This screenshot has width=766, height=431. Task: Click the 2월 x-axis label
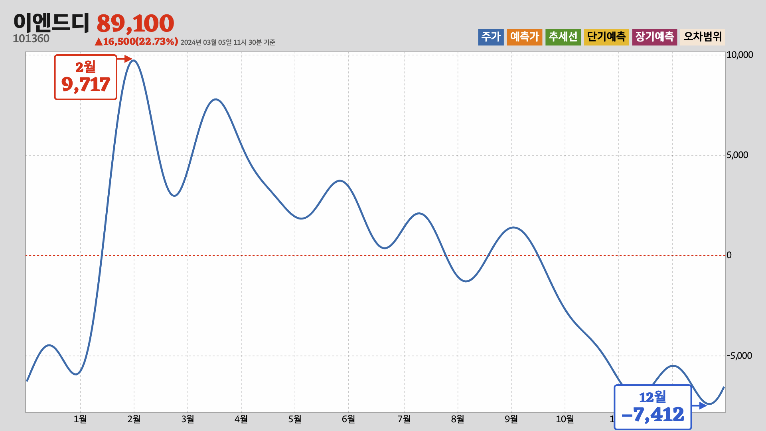[x=134, y=419]
